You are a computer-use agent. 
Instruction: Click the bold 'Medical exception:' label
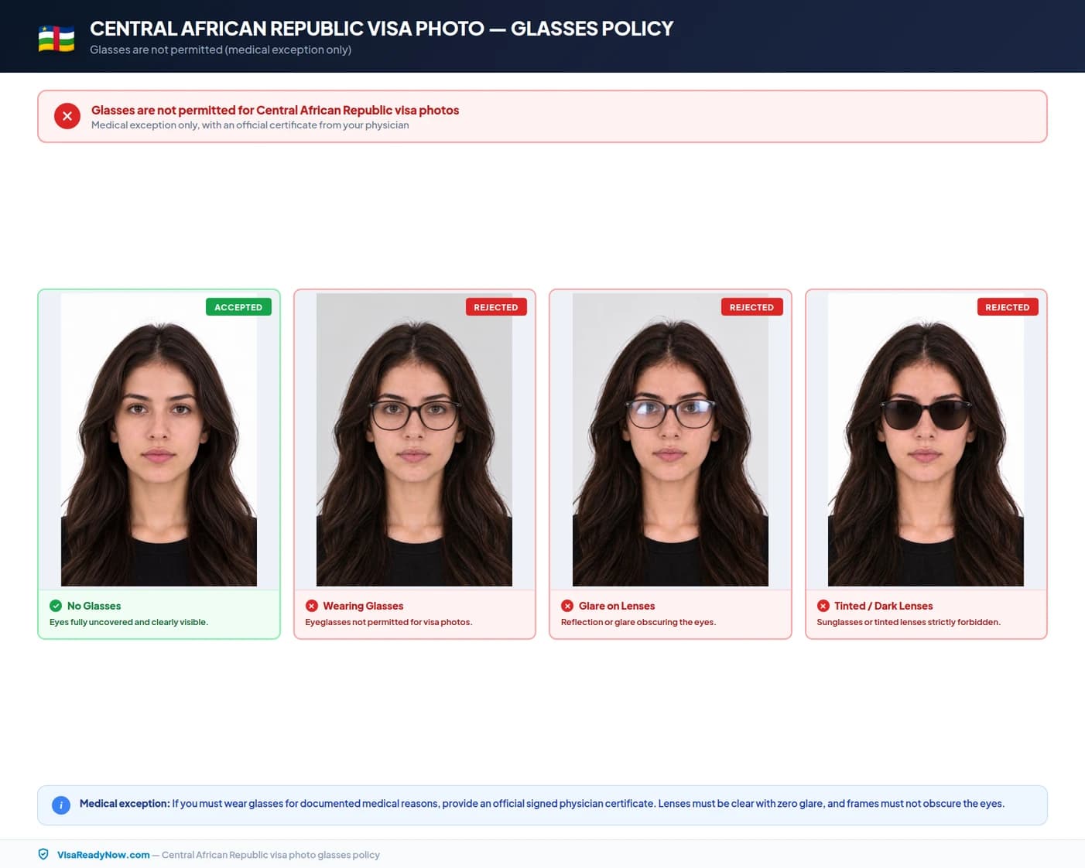click(x=125, y=804)
